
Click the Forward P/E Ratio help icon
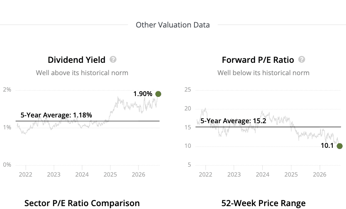302,60
